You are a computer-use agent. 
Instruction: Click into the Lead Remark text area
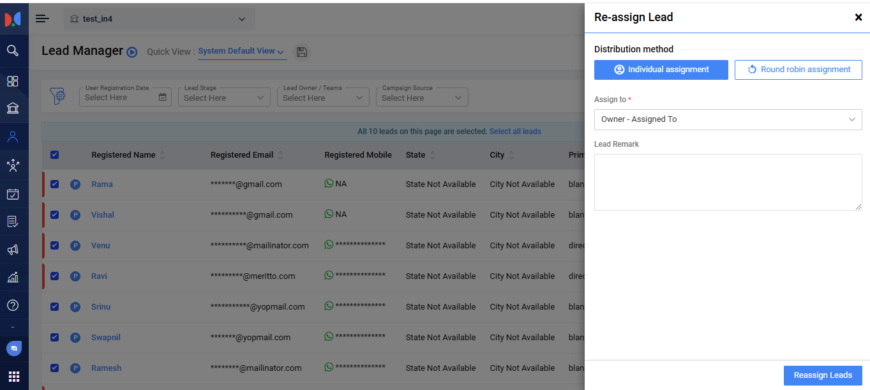(728, 182)
